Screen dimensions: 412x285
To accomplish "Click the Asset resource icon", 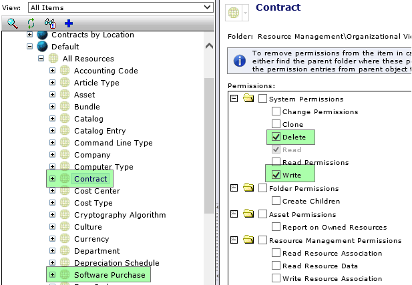I will (x=65, y=95).
